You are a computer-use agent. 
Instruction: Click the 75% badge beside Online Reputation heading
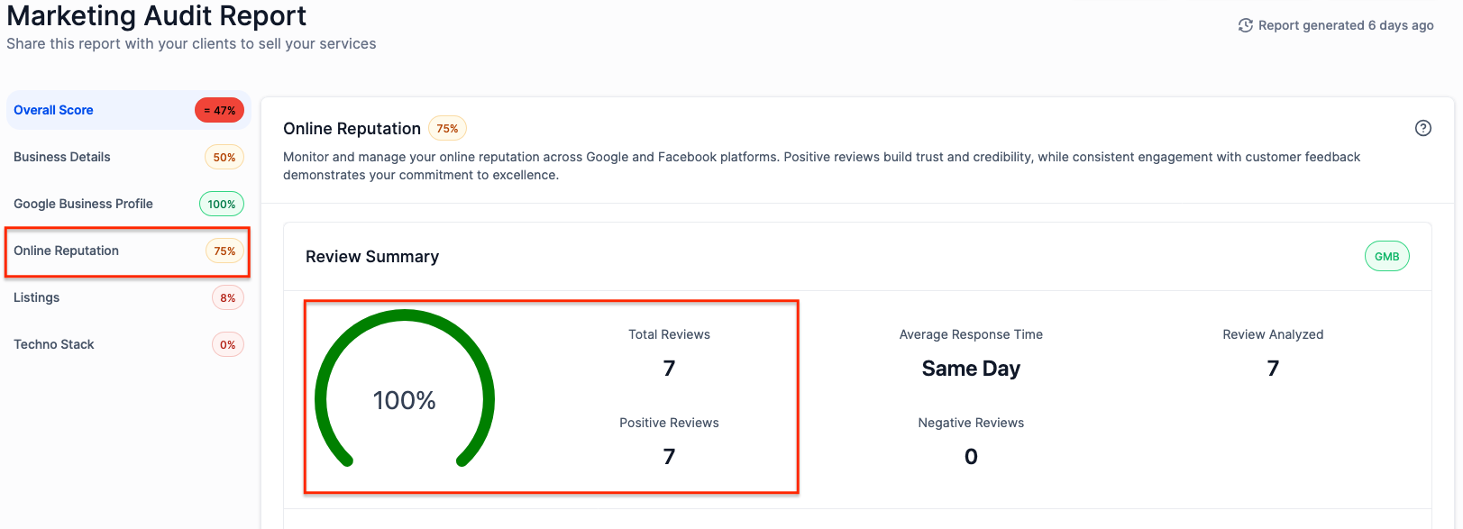447,129
